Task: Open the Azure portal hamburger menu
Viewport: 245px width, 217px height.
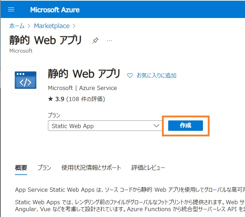Action: tap(11, 10)
